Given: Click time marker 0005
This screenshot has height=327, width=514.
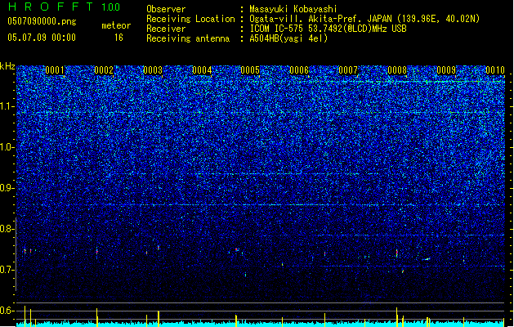Looking at the screenshot, I should coord(250,70).
